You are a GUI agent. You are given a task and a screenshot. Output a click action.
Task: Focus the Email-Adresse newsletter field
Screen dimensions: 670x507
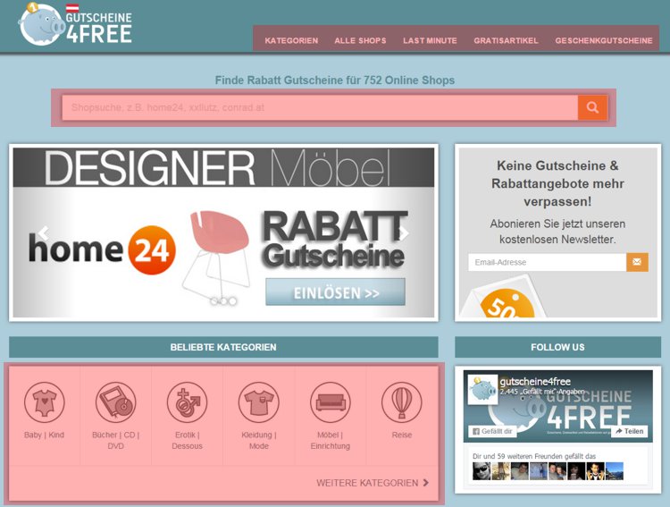(x=548, y=262)
